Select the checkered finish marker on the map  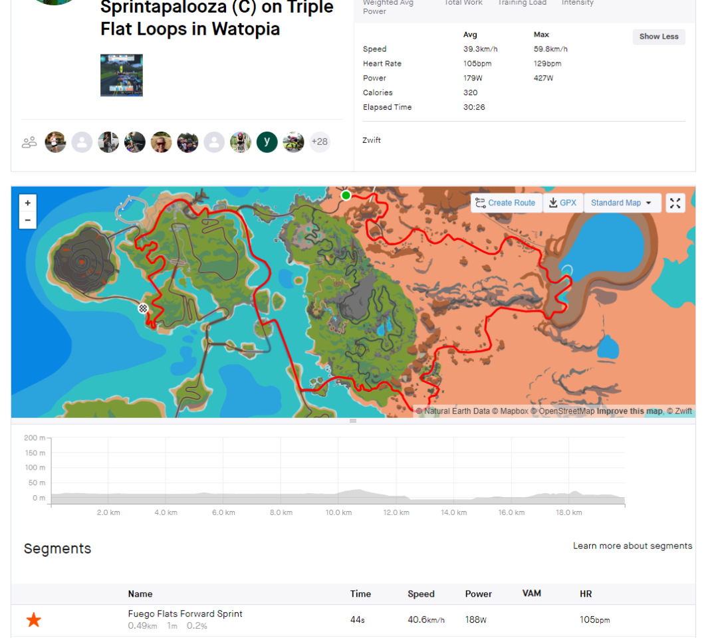click(x=143, y=308)
